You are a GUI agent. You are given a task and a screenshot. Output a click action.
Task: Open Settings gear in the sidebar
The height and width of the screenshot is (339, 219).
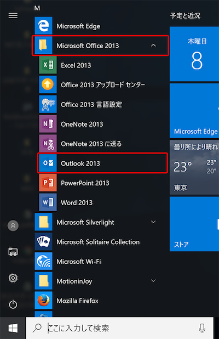13,278
